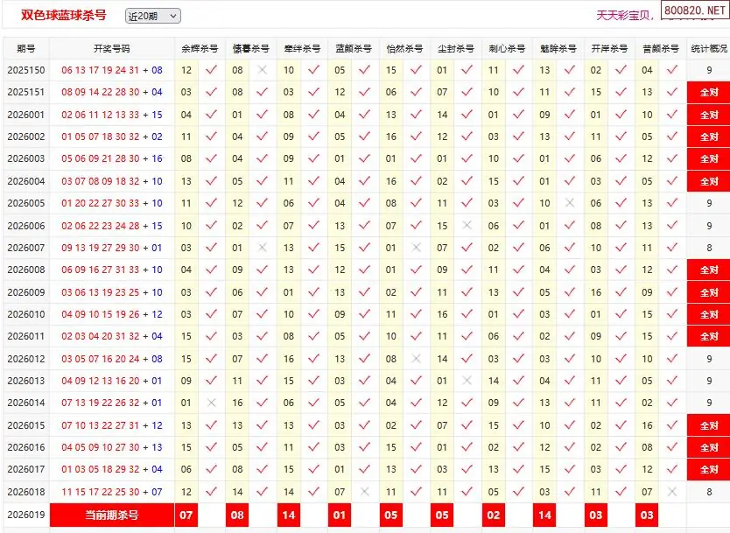The image size is (730, 533).
Task: Click the 天天彩宝贝 link at top right
Action: [x=624, y=16]
